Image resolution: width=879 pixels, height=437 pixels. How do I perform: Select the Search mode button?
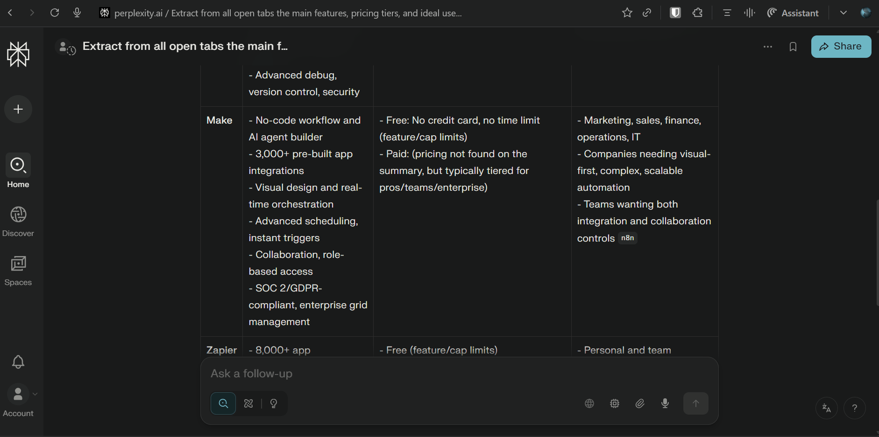pyautogui.click(x=223, y=403)
